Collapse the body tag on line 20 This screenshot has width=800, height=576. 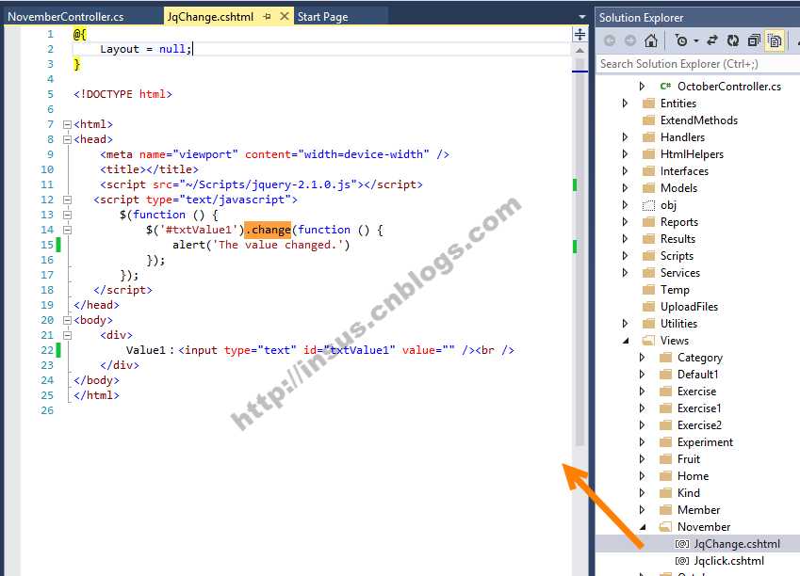67,320
